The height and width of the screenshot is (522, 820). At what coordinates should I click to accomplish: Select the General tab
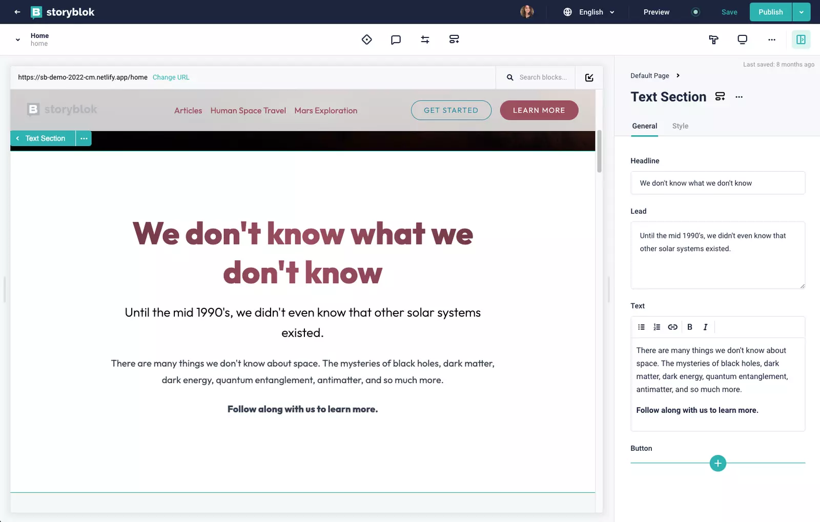tap(644, 126)
